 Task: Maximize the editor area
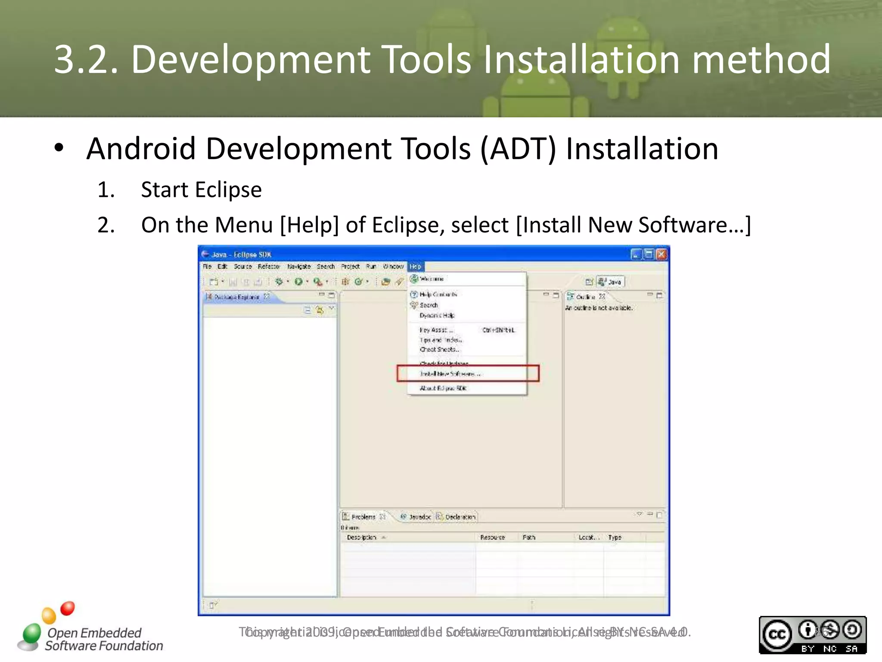tap(556, 295)
